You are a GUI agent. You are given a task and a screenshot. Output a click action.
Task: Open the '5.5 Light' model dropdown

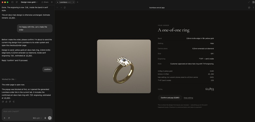pos(37,118)
